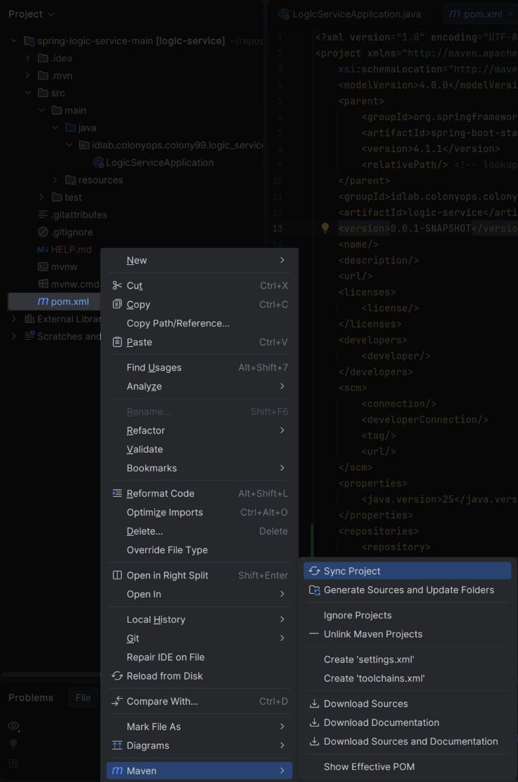The width and height of the screenshot is (518, 782).
Task: Choose Ignore Projects in Maven submenu
Action: click(x=407, y=615)
